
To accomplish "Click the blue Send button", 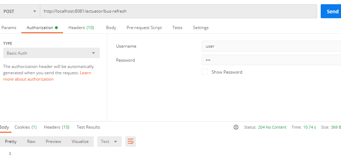I will [x=331, y=11].
